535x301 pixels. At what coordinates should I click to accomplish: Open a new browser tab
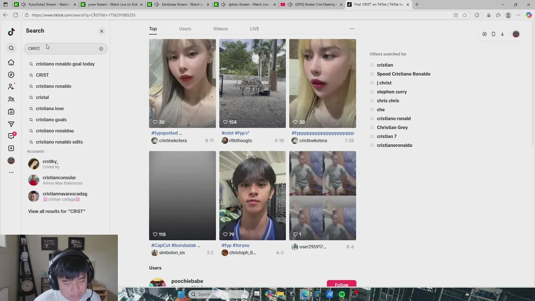pos(417,4)
